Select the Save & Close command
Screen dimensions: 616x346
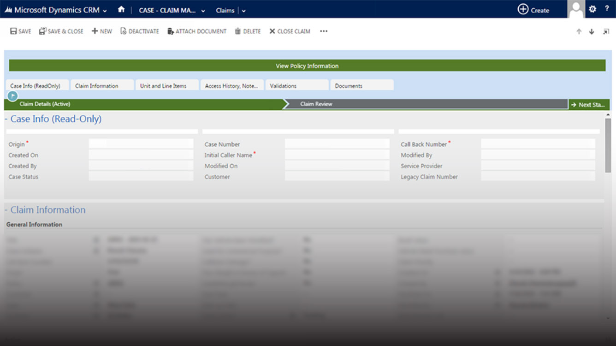coord(60,31)
